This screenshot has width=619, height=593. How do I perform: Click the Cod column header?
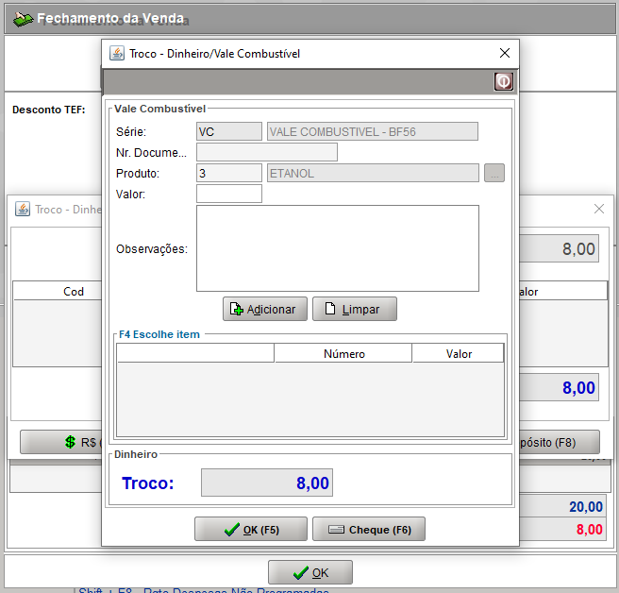point(74,292)
